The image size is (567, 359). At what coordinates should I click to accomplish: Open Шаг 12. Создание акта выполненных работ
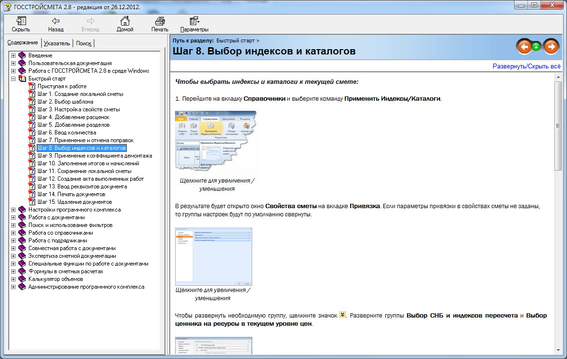(x=91, y=179)
